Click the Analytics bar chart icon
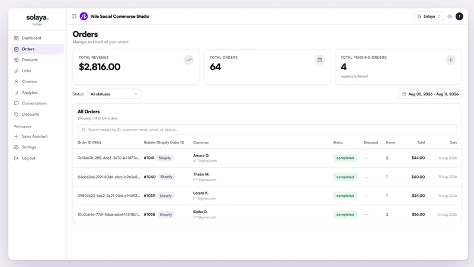 [x=17, y=93]
